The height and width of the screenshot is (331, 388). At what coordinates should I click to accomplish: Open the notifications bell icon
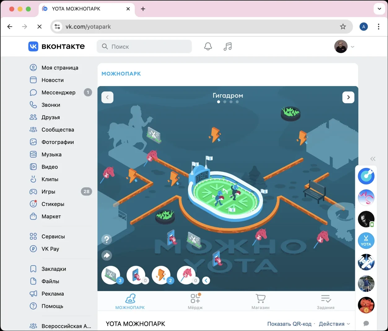[x=208, y=46]
